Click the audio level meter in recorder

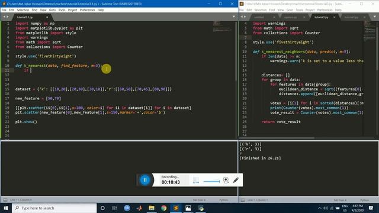(x=196, y=180)
